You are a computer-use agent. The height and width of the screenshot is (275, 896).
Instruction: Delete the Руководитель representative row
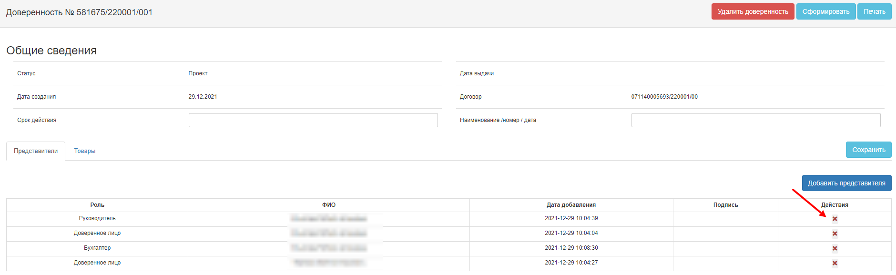coord(835,219)
